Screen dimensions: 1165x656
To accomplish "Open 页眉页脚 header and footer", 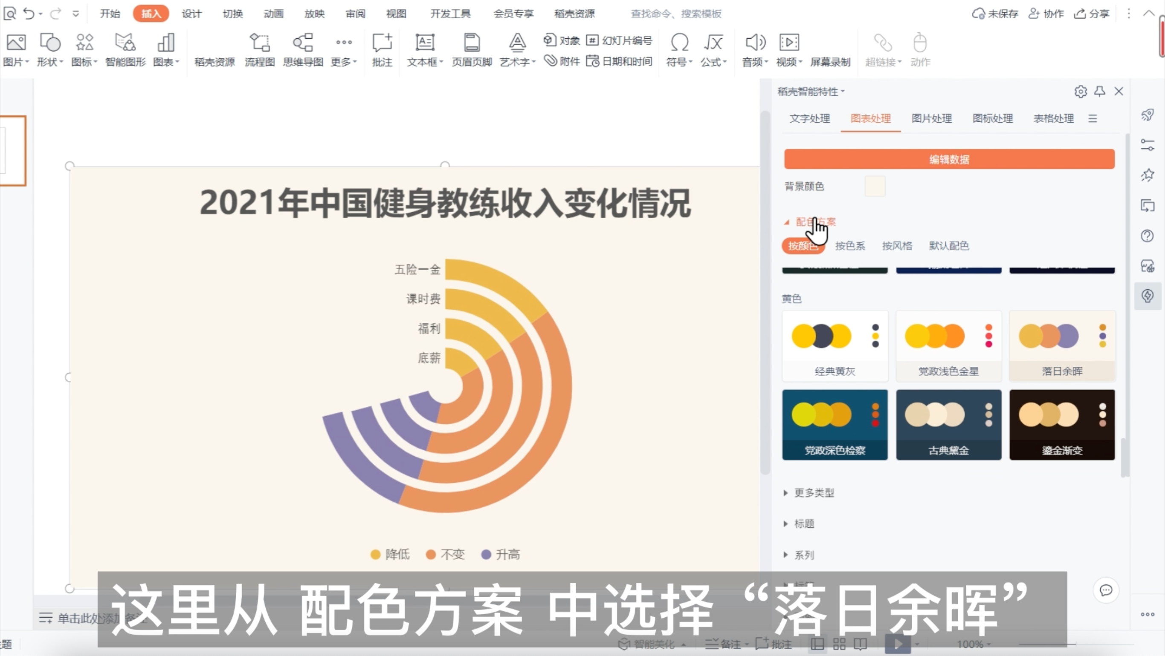I will [x=472, y=50].
